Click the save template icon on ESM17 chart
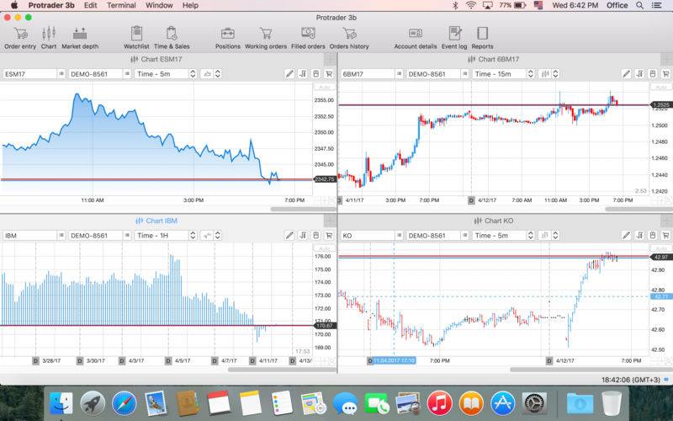Image resolution: width=673 pixels, height=421 pixels. click(x=316, y=74)
